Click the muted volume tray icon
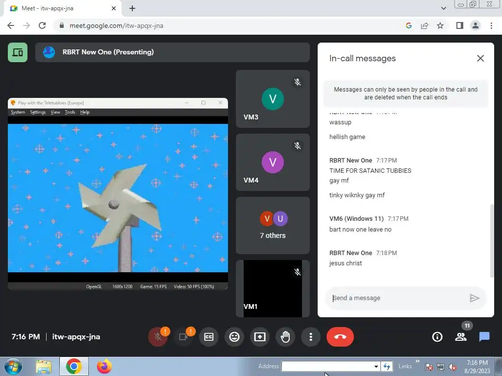 coord(452,367)
